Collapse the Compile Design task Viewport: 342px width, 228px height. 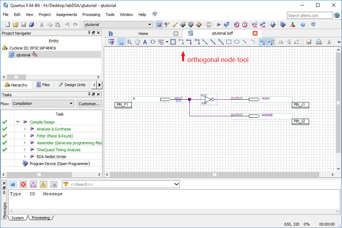click(x=18, y=122)
